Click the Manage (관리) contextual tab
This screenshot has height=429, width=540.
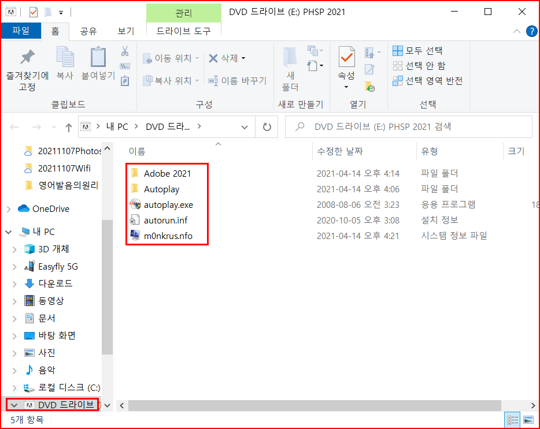point(183,13)
